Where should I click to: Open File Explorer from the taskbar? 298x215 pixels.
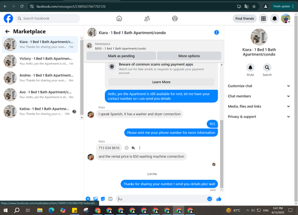tap(40, 210)
